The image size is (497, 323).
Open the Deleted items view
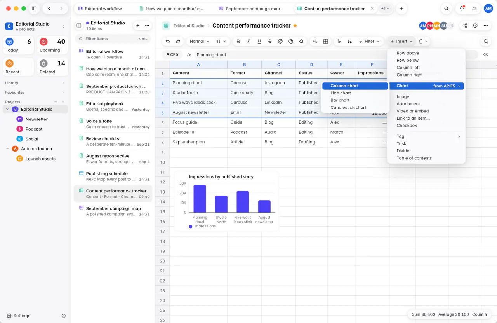[x=52, y=67]
